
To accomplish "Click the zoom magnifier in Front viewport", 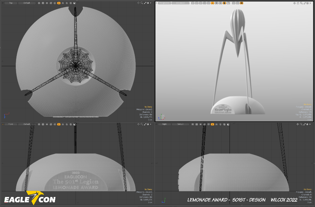I will [142, 124].
